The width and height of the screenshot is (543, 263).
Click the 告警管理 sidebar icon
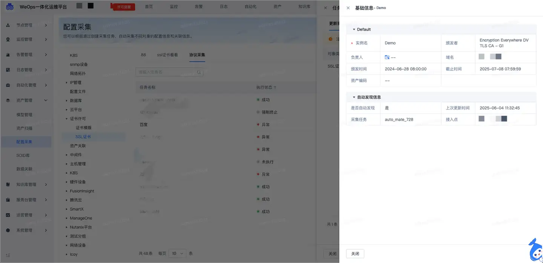8,55
